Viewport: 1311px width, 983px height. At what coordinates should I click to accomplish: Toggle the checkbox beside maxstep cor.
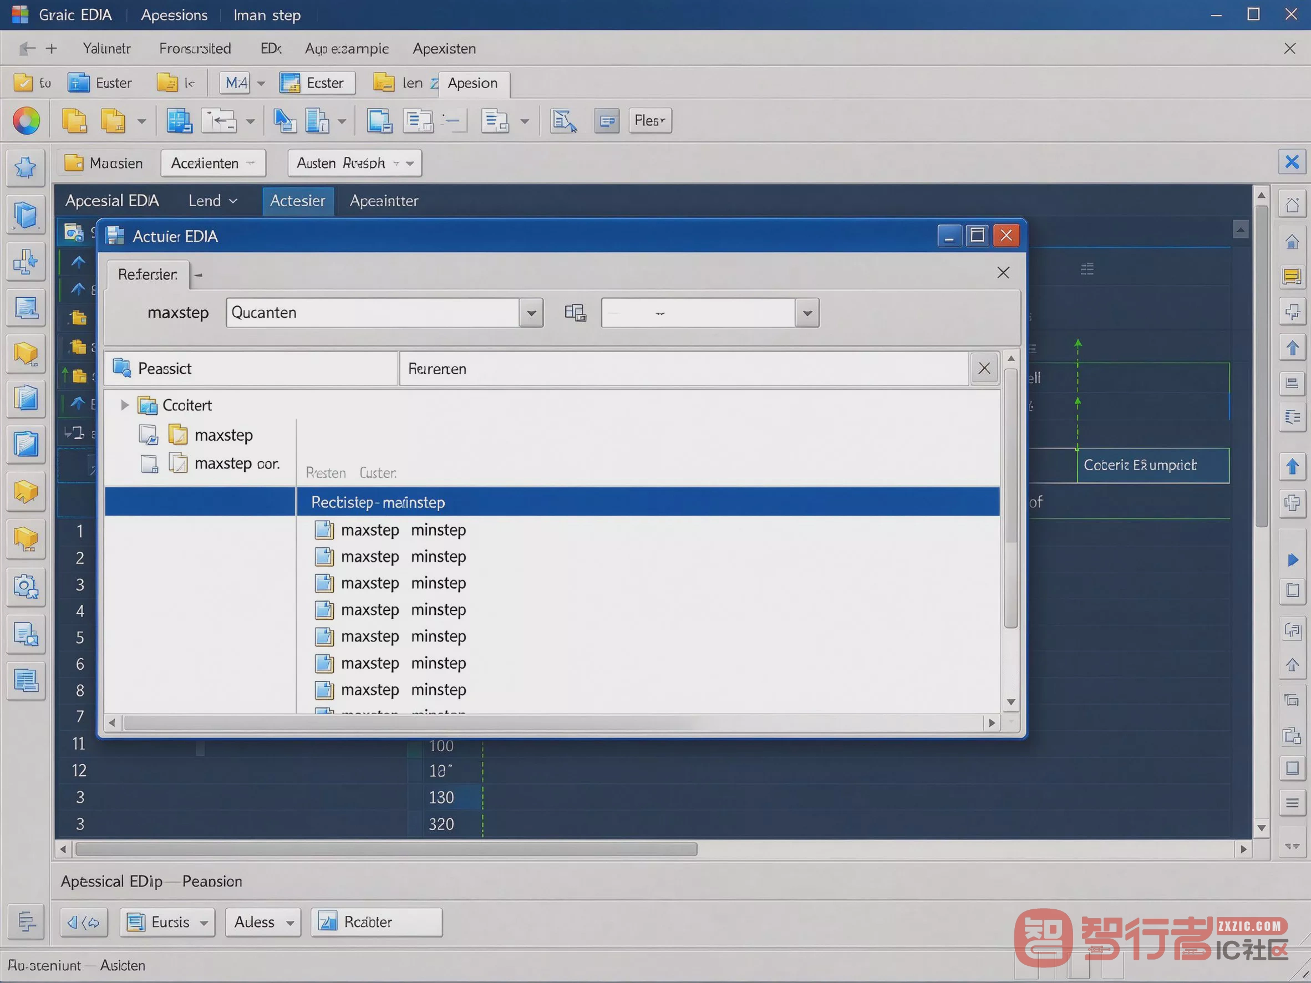(x=149, y=464)
